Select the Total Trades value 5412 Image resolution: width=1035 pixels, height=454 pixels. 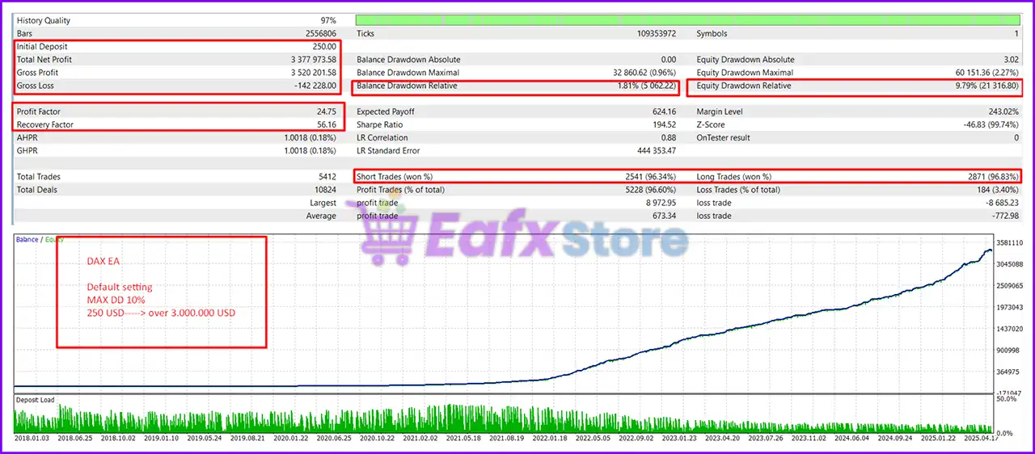(326, 176)
